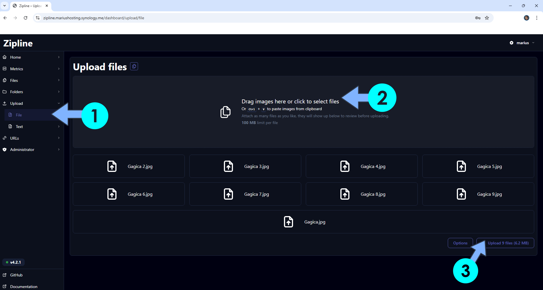
Task: Click the Files sidebar icon
Action: pos(5,80)
